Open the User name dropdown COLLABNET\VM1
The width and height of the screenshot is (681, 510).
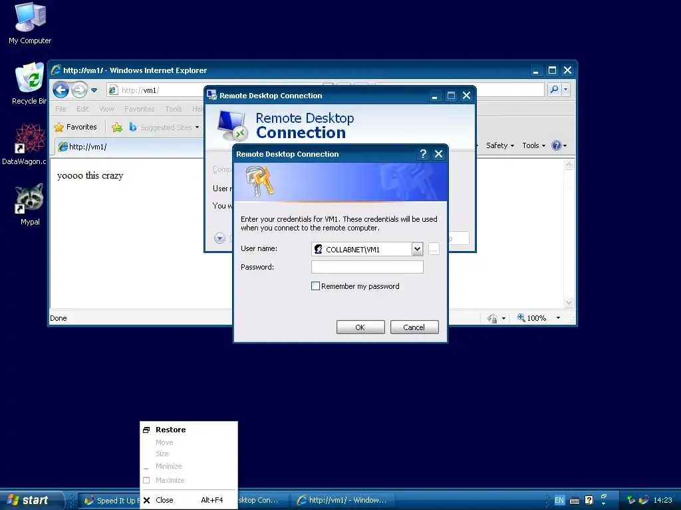pyautogui.click(x=417, y=249)
